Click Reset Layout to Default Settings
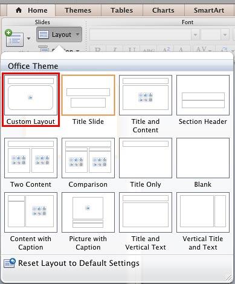The height and width of the screenshot is (284, 235). [79, 263]
